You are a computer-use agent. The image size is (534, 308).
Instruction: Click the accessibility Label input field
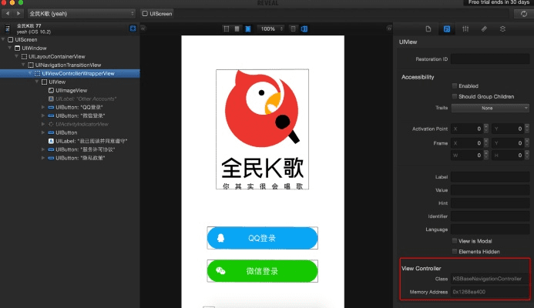(x=490, y=176)
